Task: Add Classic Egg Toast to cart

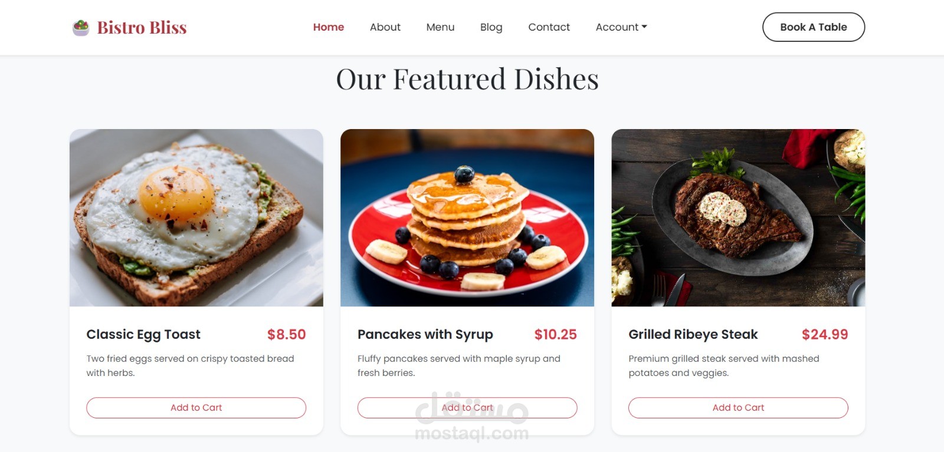Action: coord(196,408)
